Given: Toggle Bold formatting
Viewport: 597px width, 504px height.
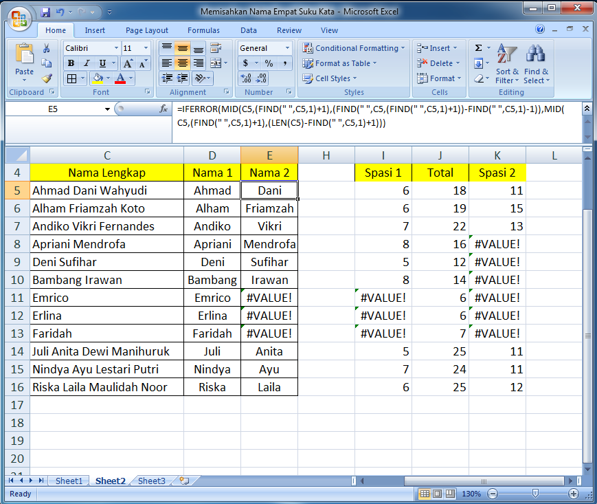Looking at the screenshot, I should point(71,63).
